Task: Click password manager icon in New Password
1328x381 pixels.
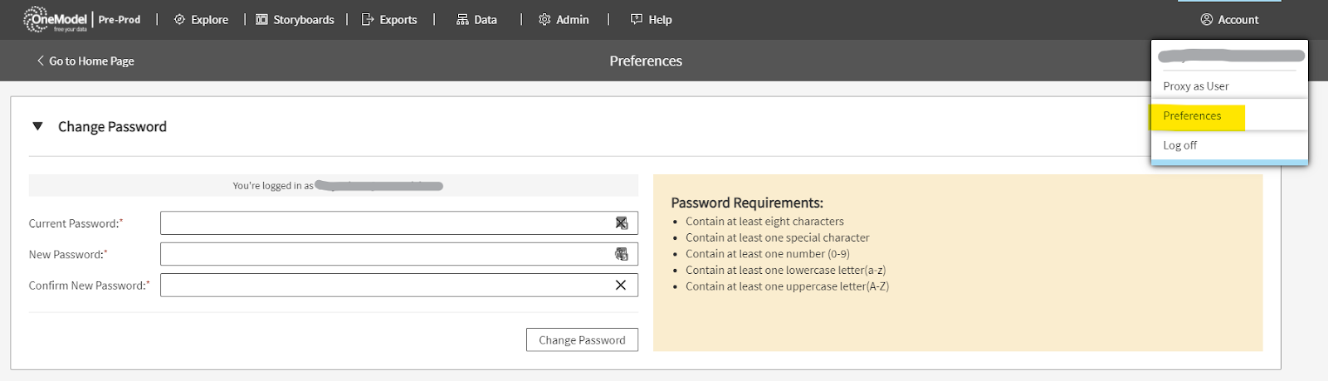Action: [x=621, y=254]
